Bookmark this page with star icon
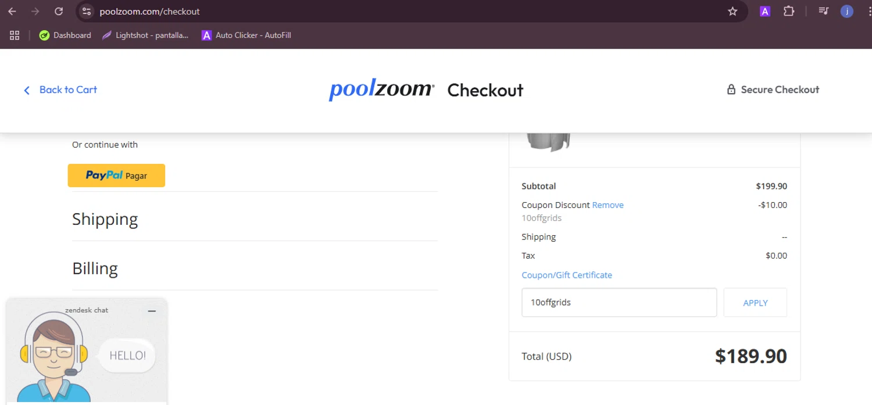 (732, 11)
